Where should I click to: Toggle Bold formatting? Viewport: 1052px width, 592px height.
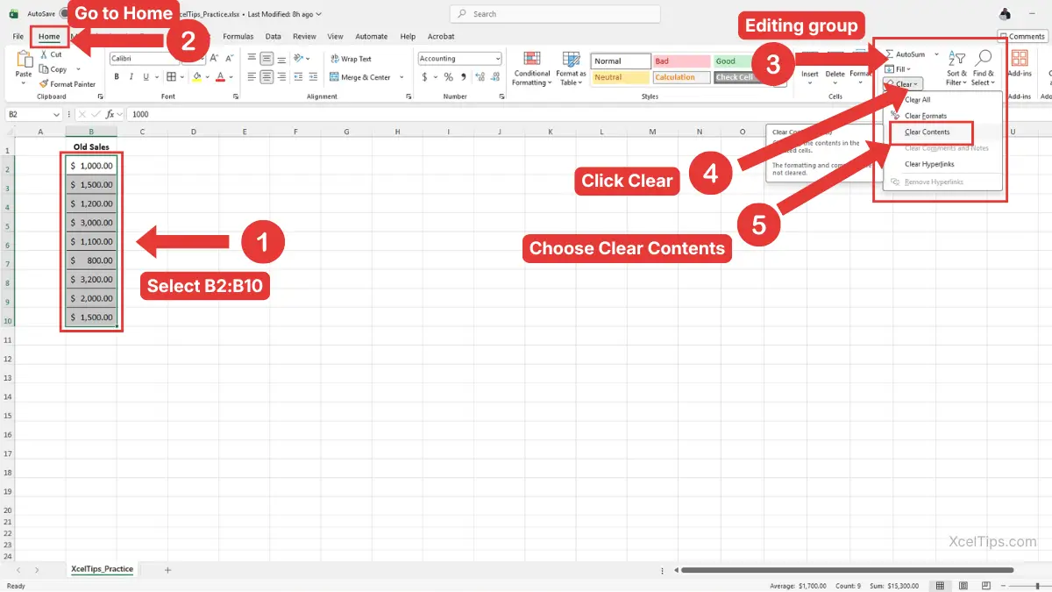click(117, 77)
